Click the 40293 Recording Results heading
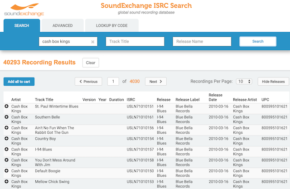The width and height of the screenshot is (290, 189). pyautogui.click(x=39, y=63)
